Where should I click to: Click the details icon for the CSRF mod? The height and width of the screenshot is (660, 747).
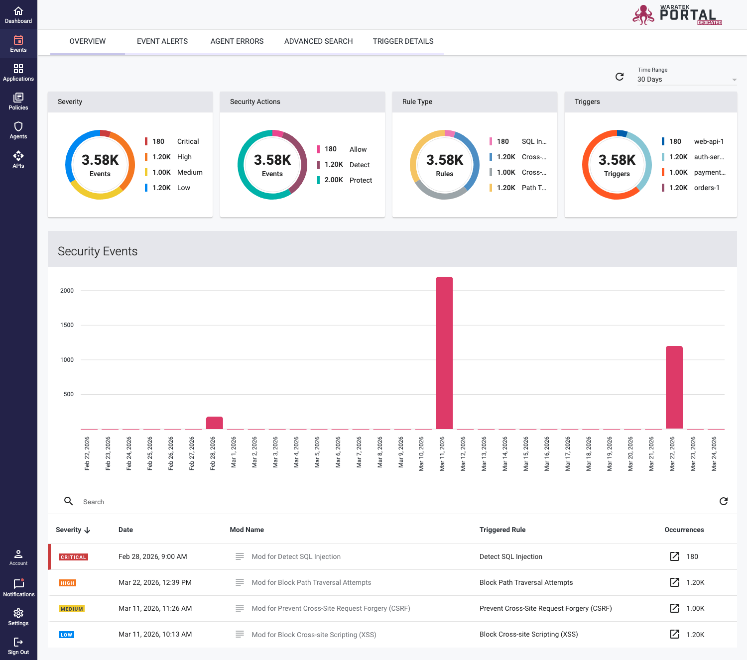tap(240, 608)
